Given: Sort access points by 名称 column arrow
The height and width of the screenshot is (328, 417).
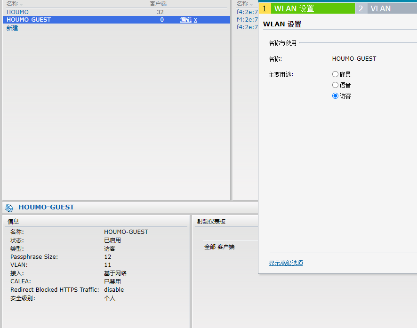Looking at the screenshot, I should 251,5.
